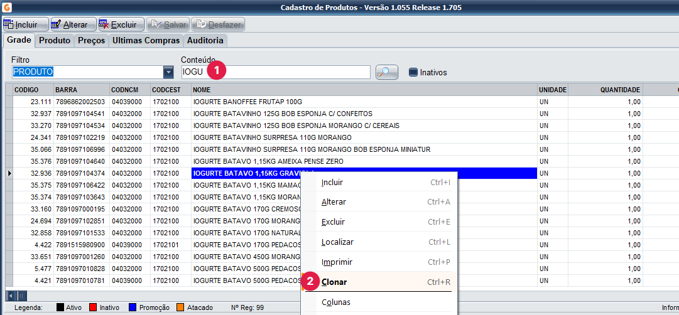
Task: Open the Ultimas Compras tab
Action: click(x=146, y=40)
